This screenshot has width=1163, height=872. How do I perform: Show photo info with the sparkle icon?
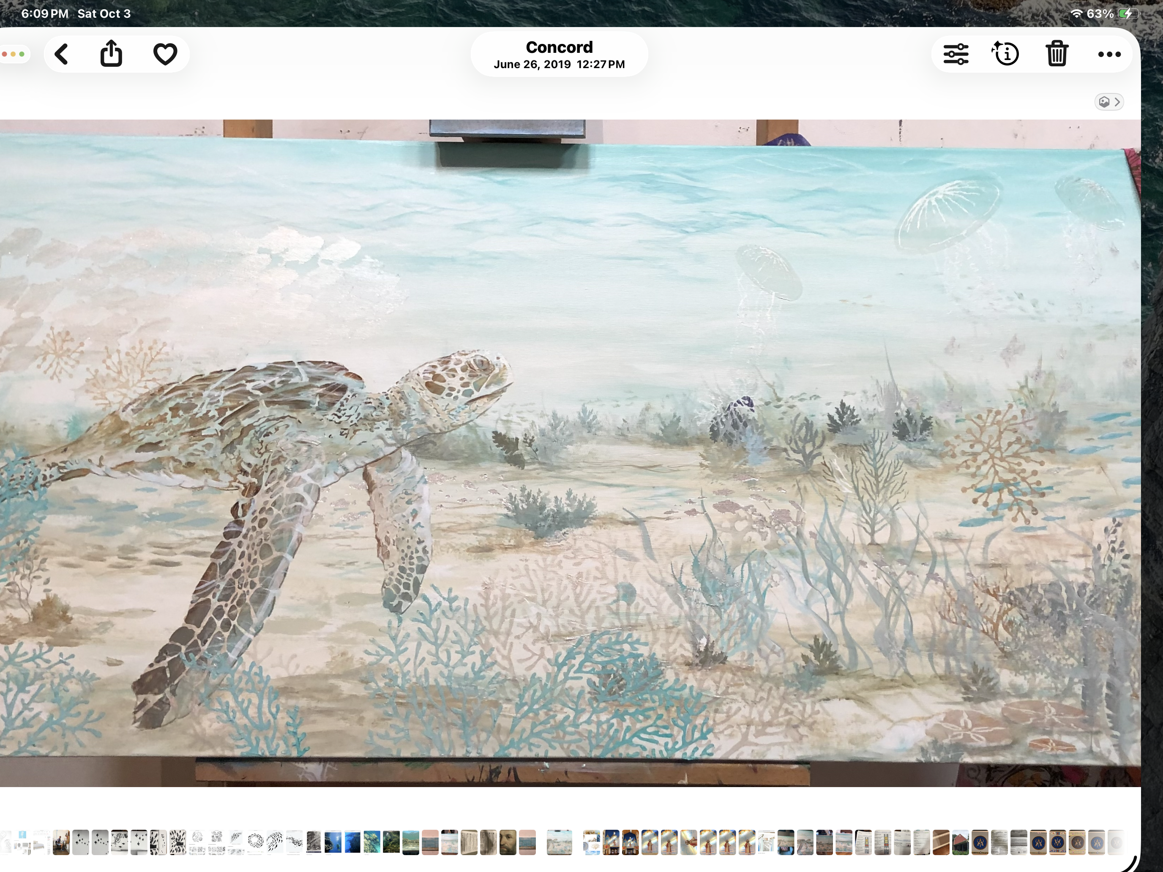(1005, 54)
